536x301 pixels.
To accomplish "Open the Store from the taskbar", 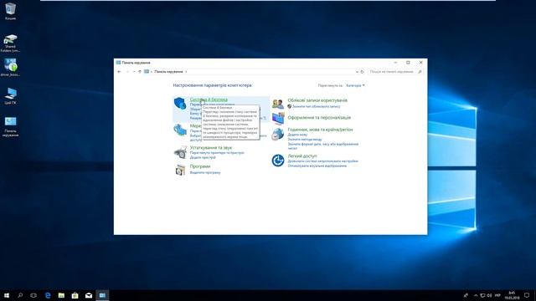I will pos(75,295).
